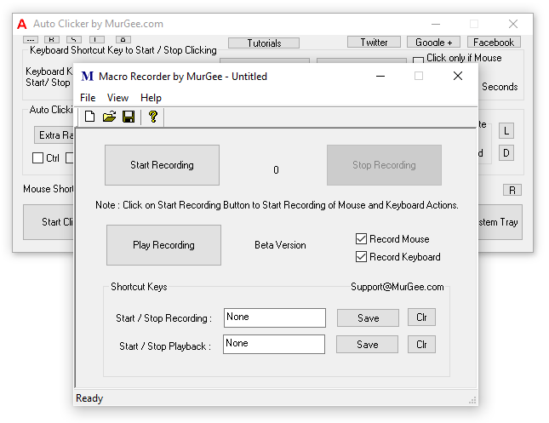549x423 pixels.
Task: Focus the Start / Stop Recording shortcut field
Action: (275, 317)
